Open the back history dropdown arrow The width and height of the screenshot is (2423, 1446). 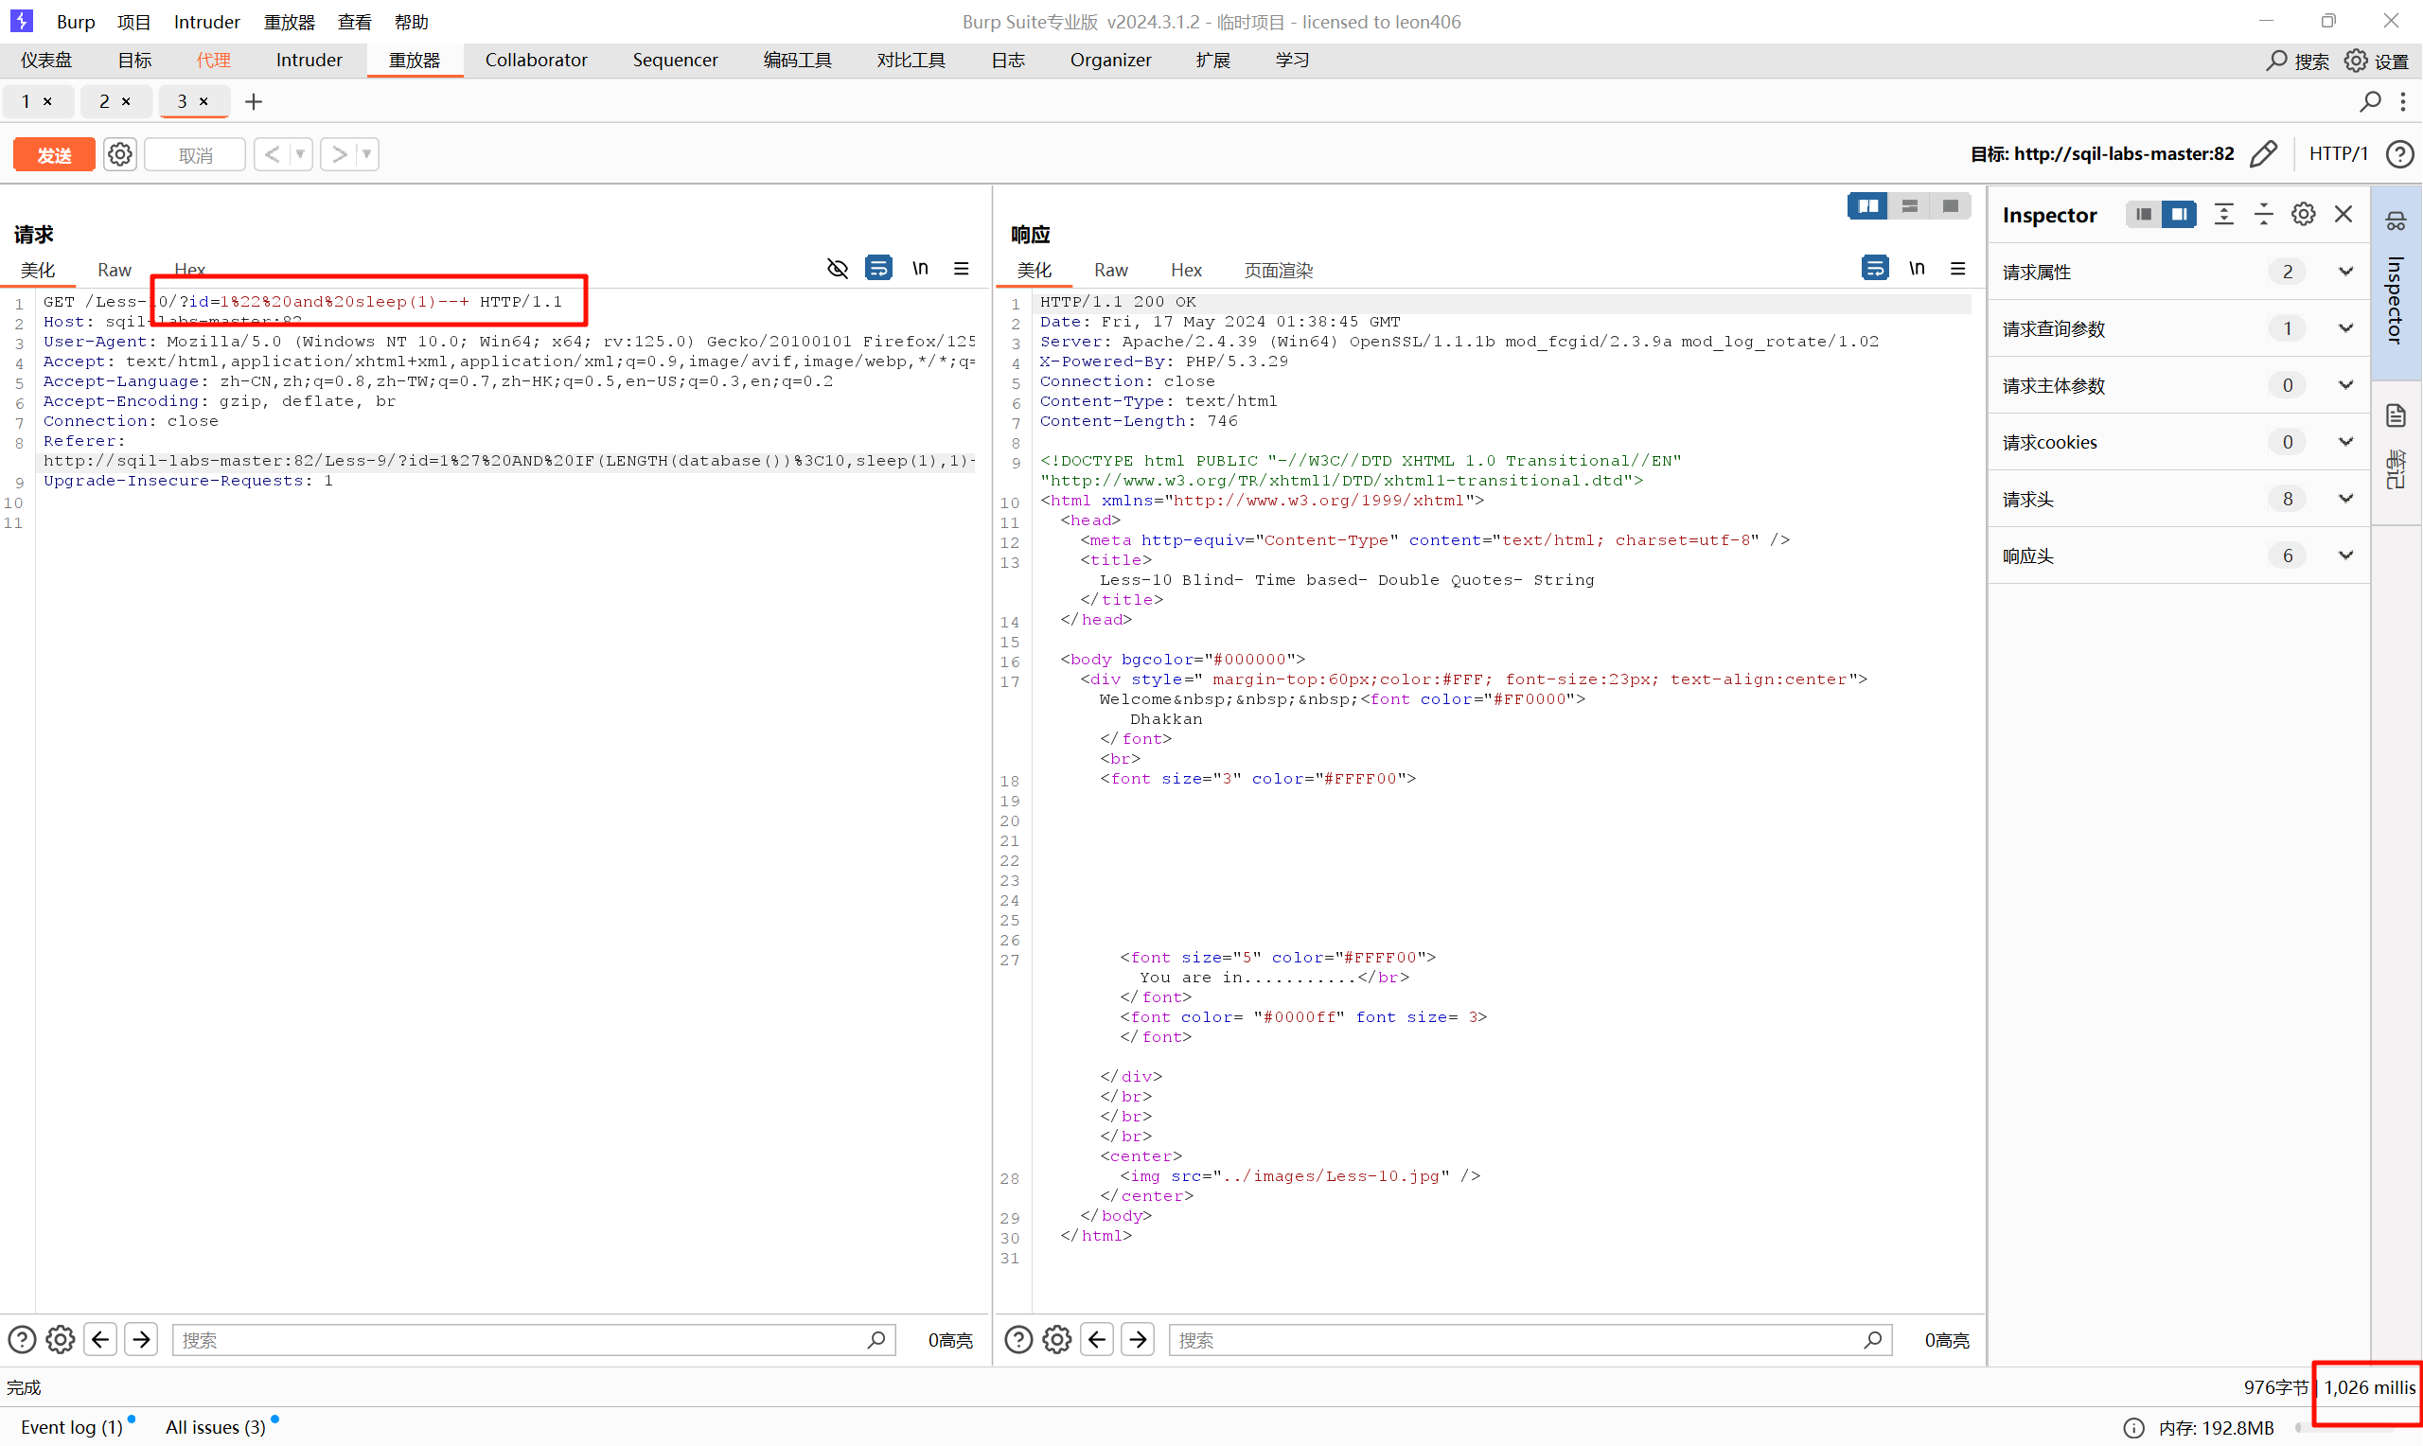pyautogui.click(x=301, y=154)
